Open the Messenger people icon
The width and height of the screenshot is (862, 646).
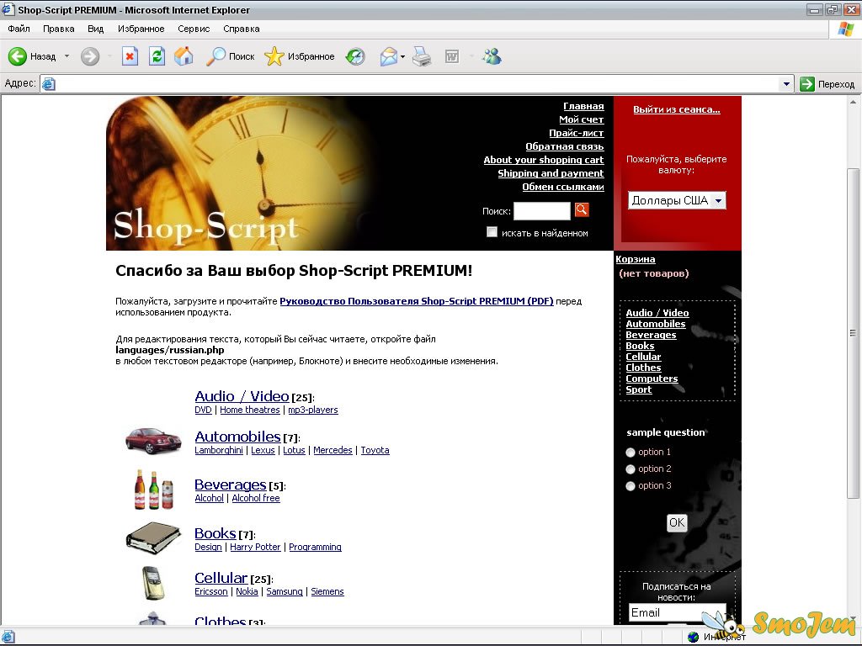(492, 56)
